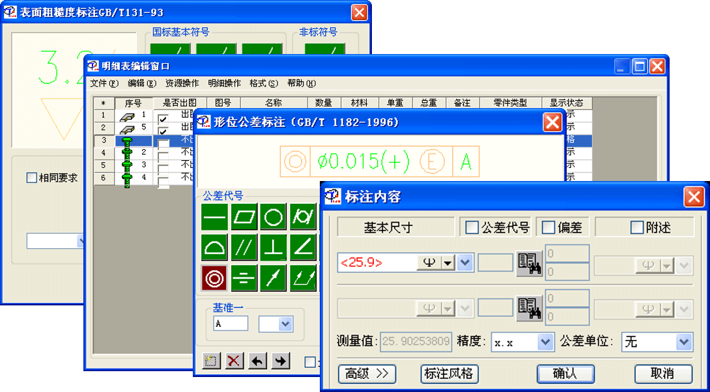
Task: Click the tolerance code box beside binoculars
Action: pos(496,262)
